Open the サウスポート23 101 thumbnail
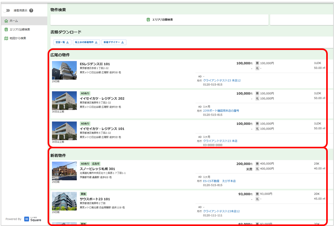Image resolution: width=334 pixels, height=226 pixels. tap(64, 201)
